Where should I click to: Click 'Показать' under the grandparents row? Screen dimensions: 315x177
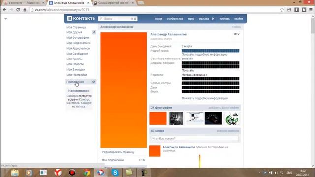(188, 71)
